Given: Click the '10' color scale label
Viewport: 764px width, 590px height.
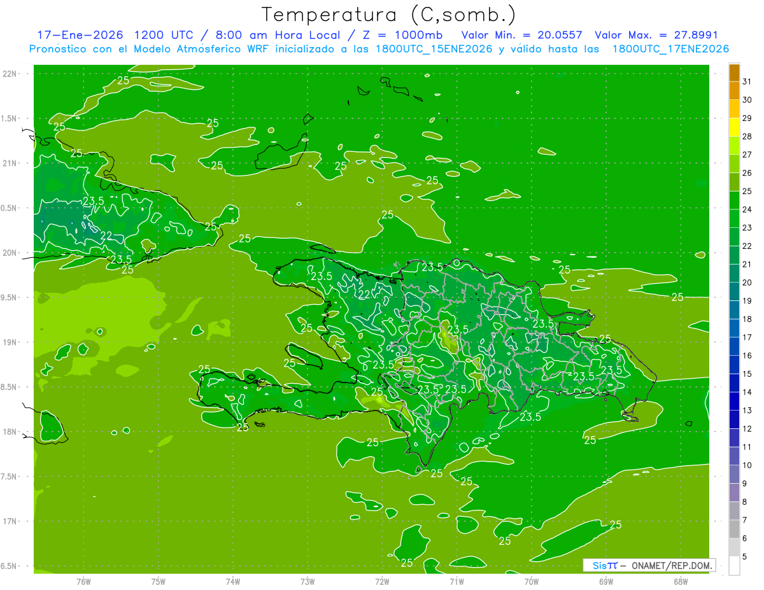Looking at the screenshot, I should click(x=747, y=465).
